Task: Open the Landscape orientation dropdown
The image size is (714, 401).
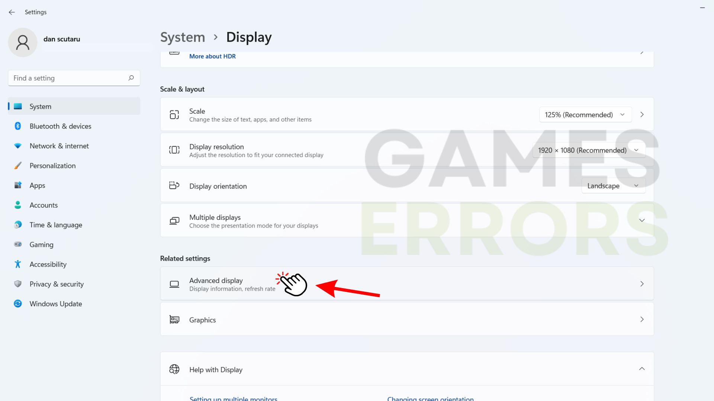Action: tap(613, 186)
